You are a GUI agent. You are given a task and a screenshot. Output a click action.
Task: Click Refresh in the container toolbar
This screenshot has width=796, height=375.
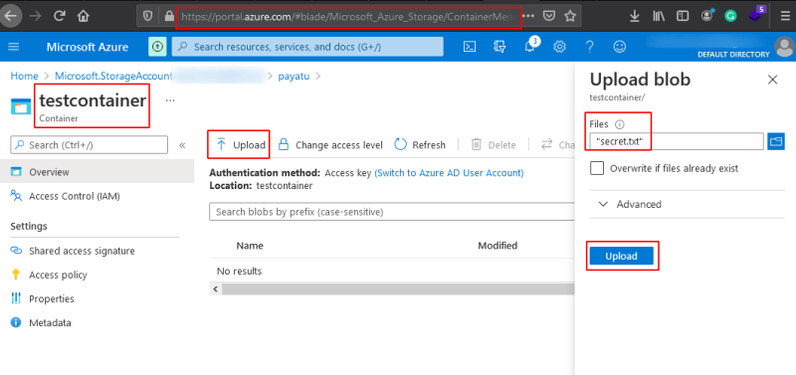point(420,145)
